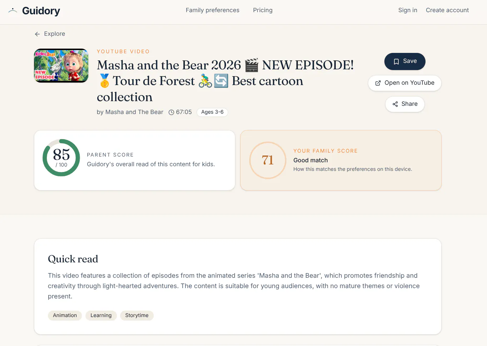Screen dimensions: 487x346
Task: Click the YOUR FAMILY SCORE label
Action: (x=325, y=151)
